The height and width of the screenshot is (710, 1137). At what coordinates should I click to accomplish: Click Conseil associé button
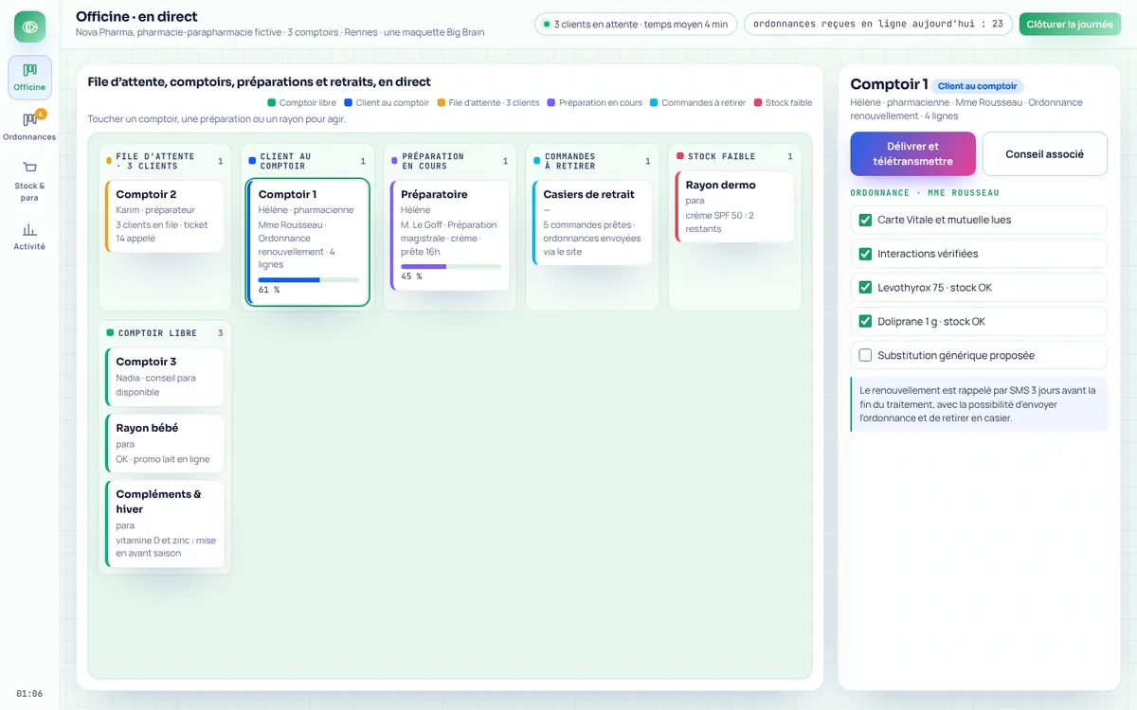(x=1044, y=153)
